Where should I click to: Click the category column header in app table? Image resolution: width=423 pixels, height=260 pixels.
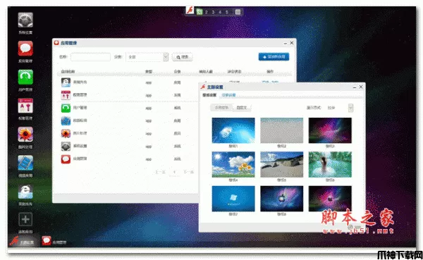pos(177,71)
